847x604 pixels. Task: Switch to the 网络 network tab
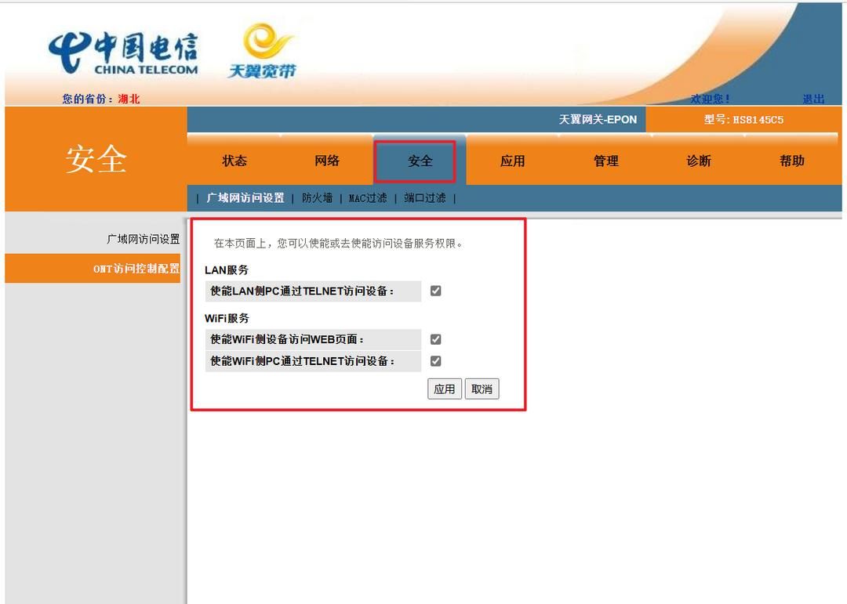coord(327,161)
